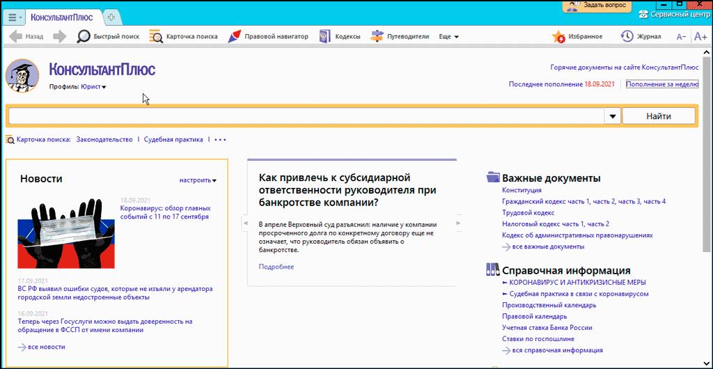Open Судебная практика в связи с коронавирусом

tap(579, 294)
